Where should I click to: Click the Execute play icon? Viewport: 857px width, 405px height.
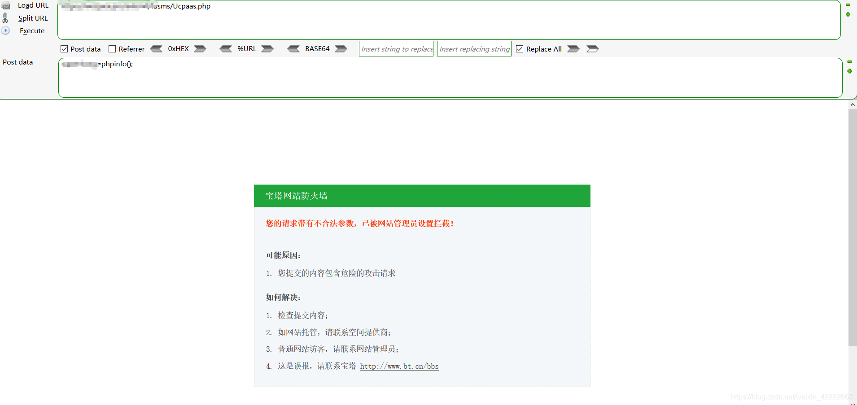[x=5, y=30]
